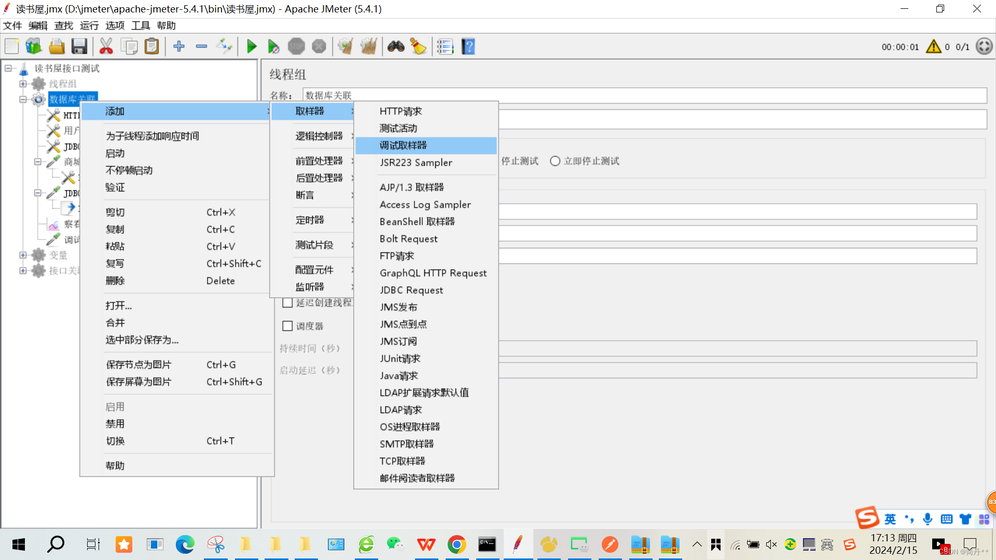The height and width of the screenshot is (560, 996).
Task: Open Function Helper dialog icon
Action: 445,47
